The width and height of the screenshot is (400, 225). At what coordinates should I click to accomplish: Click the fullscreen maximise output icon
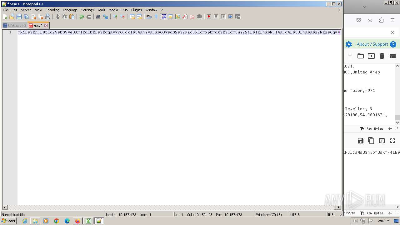[392, 141]
